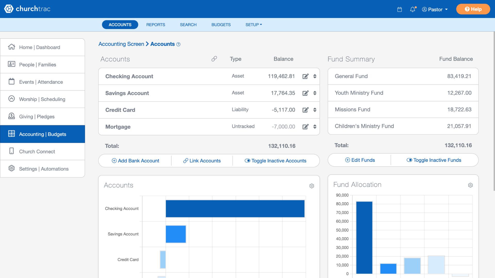Click the Checking Account chart bar
The width and height of the screenshot is (495, 278).
235,208
